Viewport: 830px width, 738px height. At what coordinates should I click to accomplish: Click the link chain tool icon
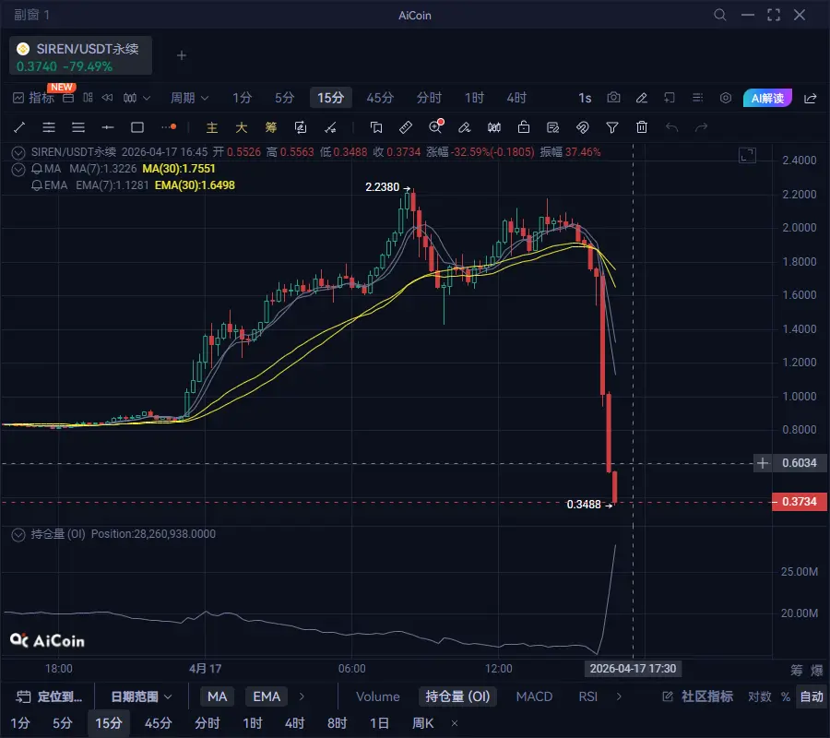point(582,127)
